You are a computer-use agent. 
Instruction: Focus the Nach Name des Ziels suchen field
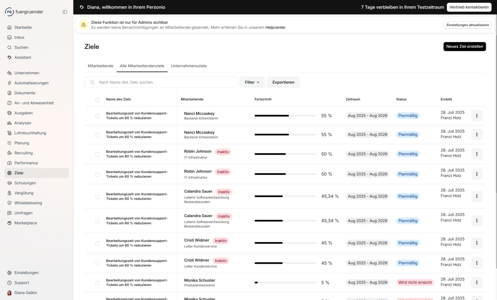(161, 82)
